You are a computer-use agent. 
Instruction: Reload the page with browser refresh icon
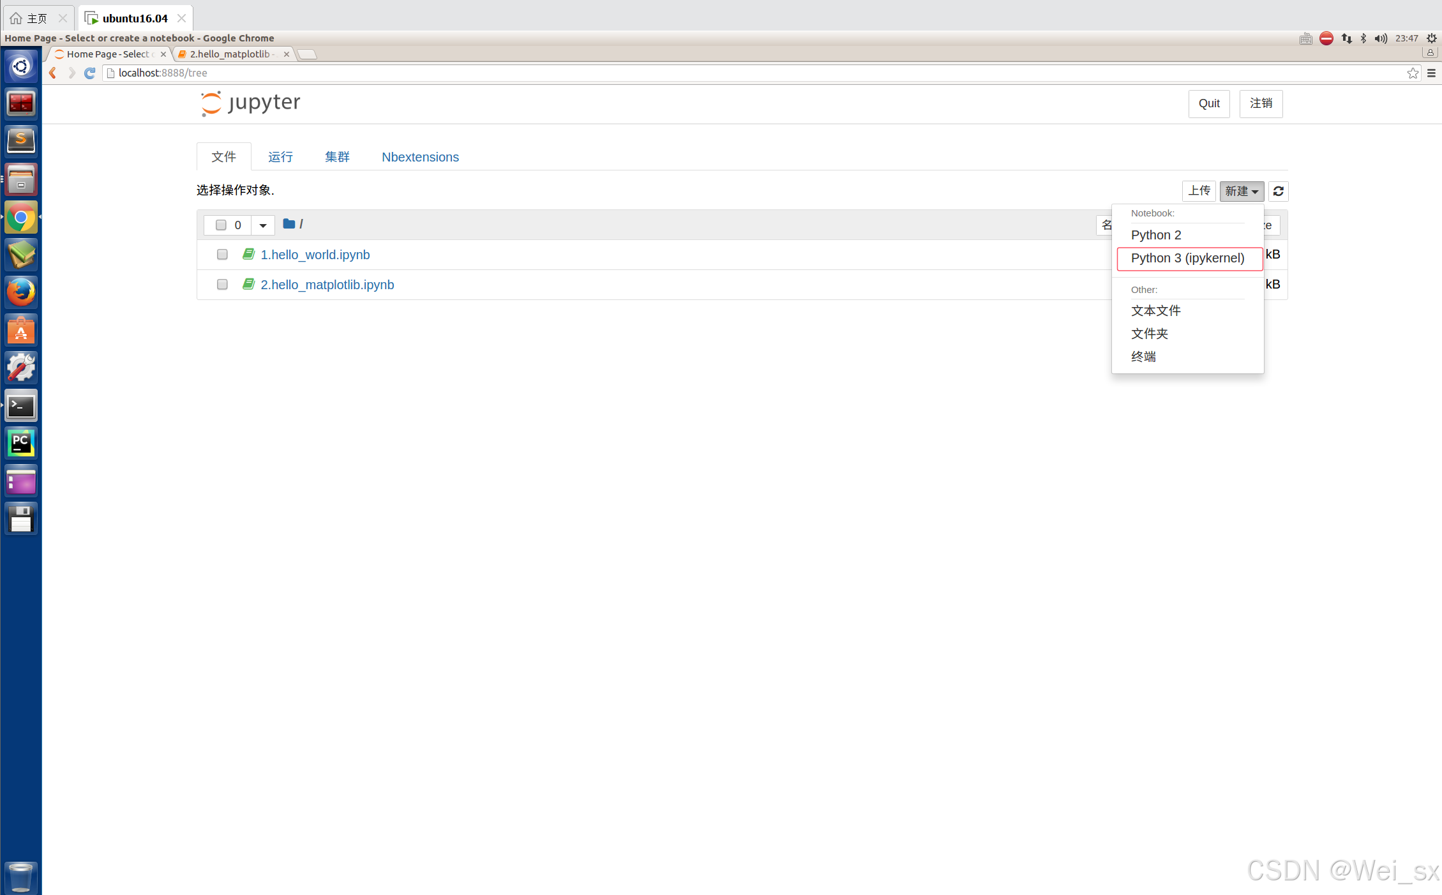[90, 73]
